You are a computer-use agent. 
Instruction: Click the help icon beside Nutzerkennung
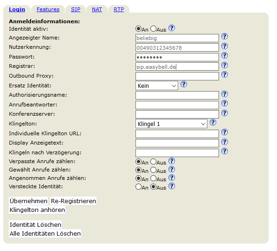point(225,46)
